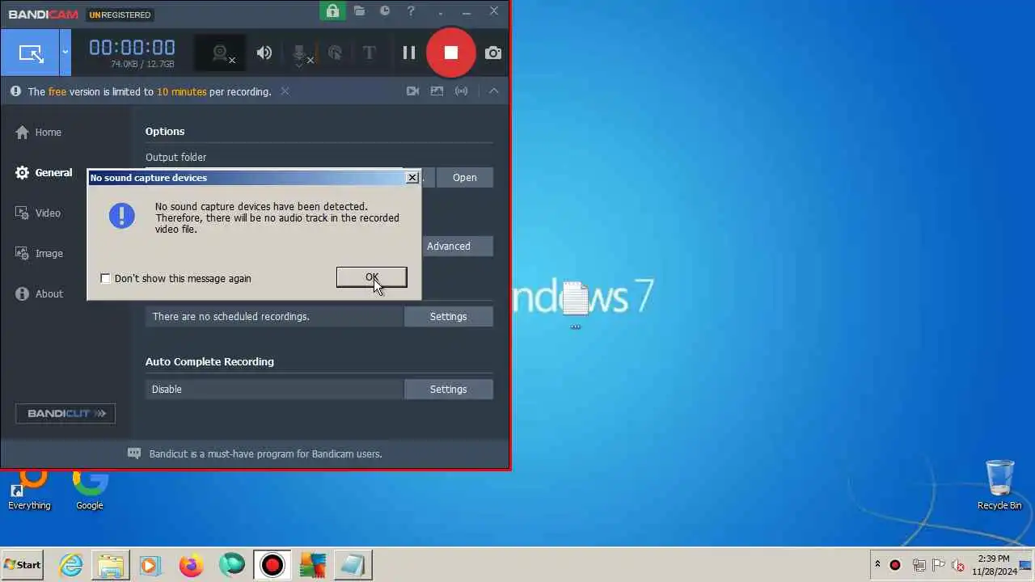Image resolution: width=1035 pixels, height=582 pixels.
Task: Click the green chat bubble taskbar icon
Action: (x=232, y=565)
